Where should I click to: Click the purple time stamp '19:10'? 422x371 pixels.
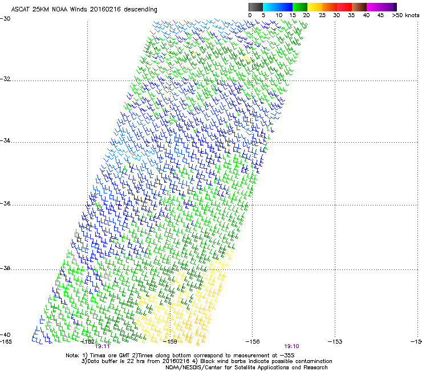(x=292, y=346)
